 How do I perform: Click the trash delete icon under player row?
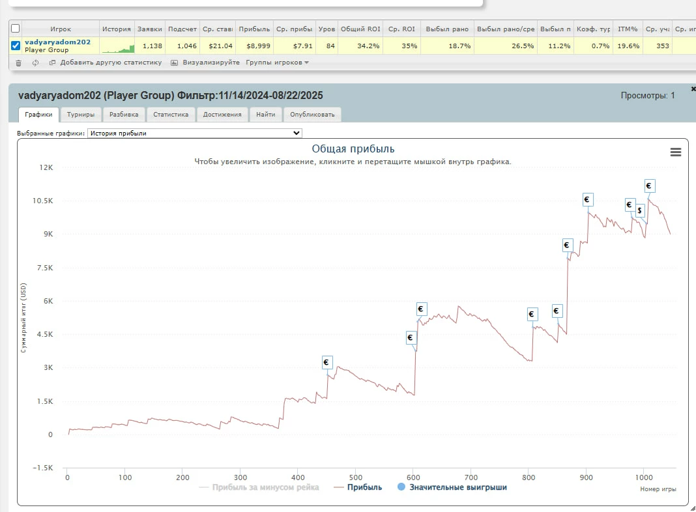click(18, 63)
